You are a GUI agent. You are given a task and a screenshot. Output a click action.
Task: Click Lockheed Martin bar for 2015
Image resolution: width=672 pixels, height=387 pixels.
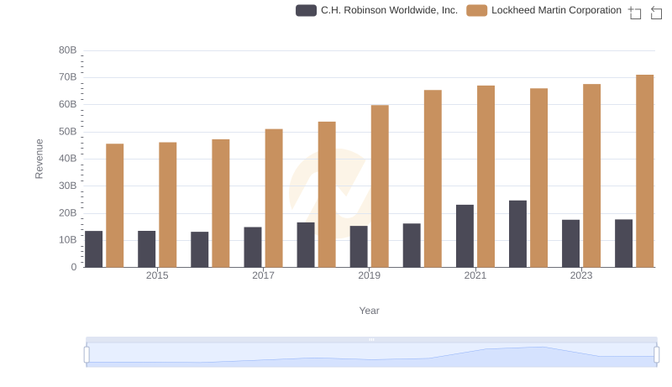click(x=167, y=205)
